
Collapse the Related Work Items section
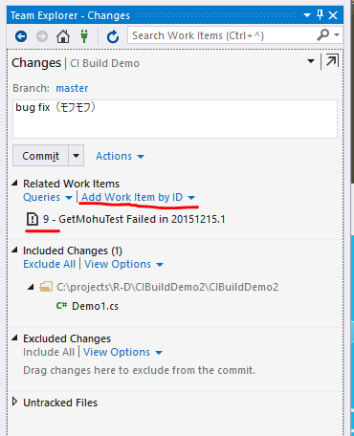pos(14,183)
